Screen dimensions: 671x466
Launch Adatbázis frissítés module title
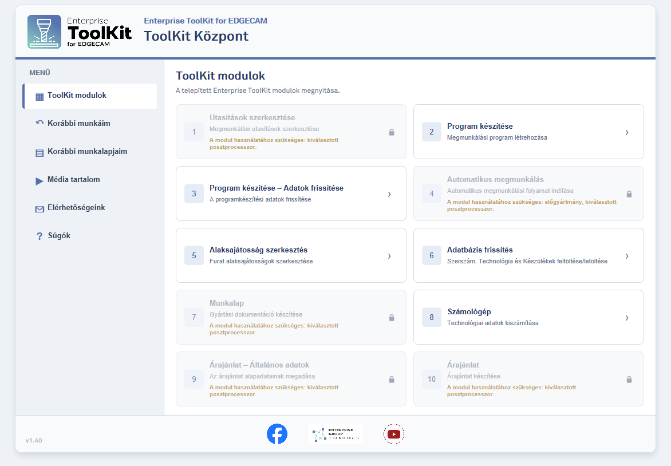pos(480,250)
